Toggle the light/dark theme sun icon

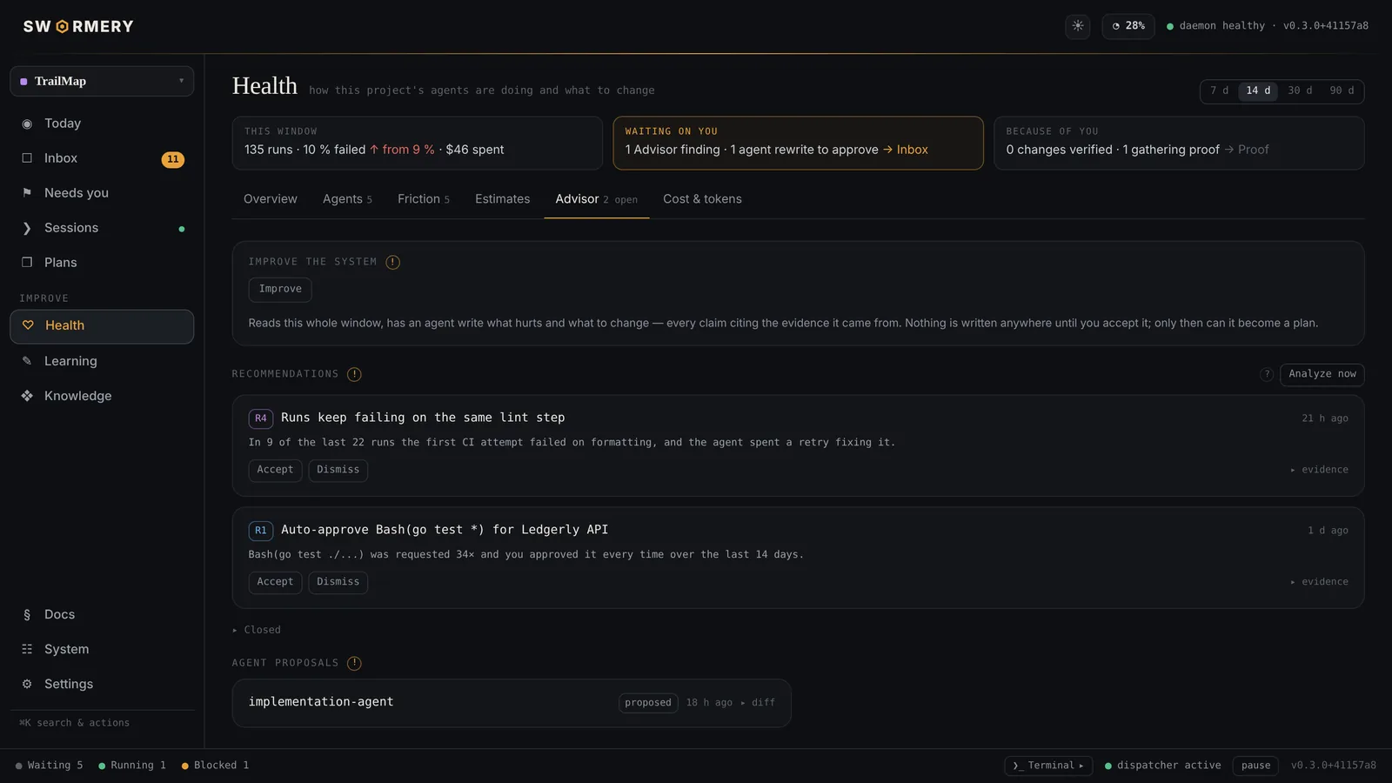coord(1078,26)
